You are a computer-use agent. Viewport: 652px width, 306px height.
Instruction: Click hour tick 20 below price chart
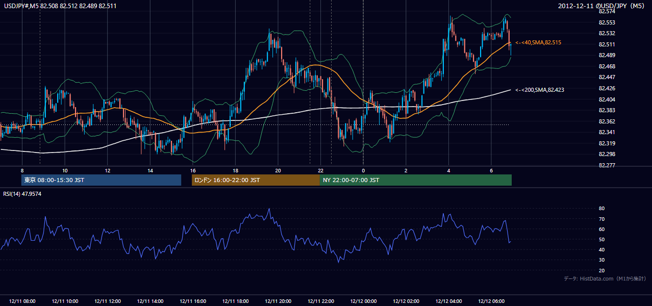click(x=278, y=170)
